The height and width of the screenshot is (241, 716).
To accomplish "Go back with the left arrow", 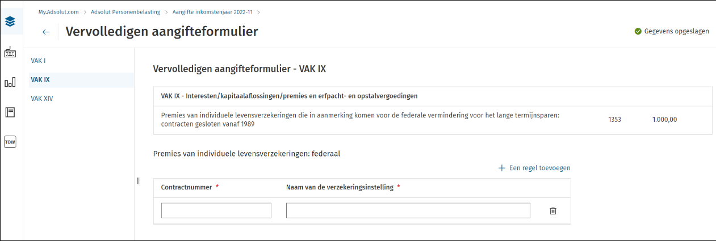I will tap(46, 32).
